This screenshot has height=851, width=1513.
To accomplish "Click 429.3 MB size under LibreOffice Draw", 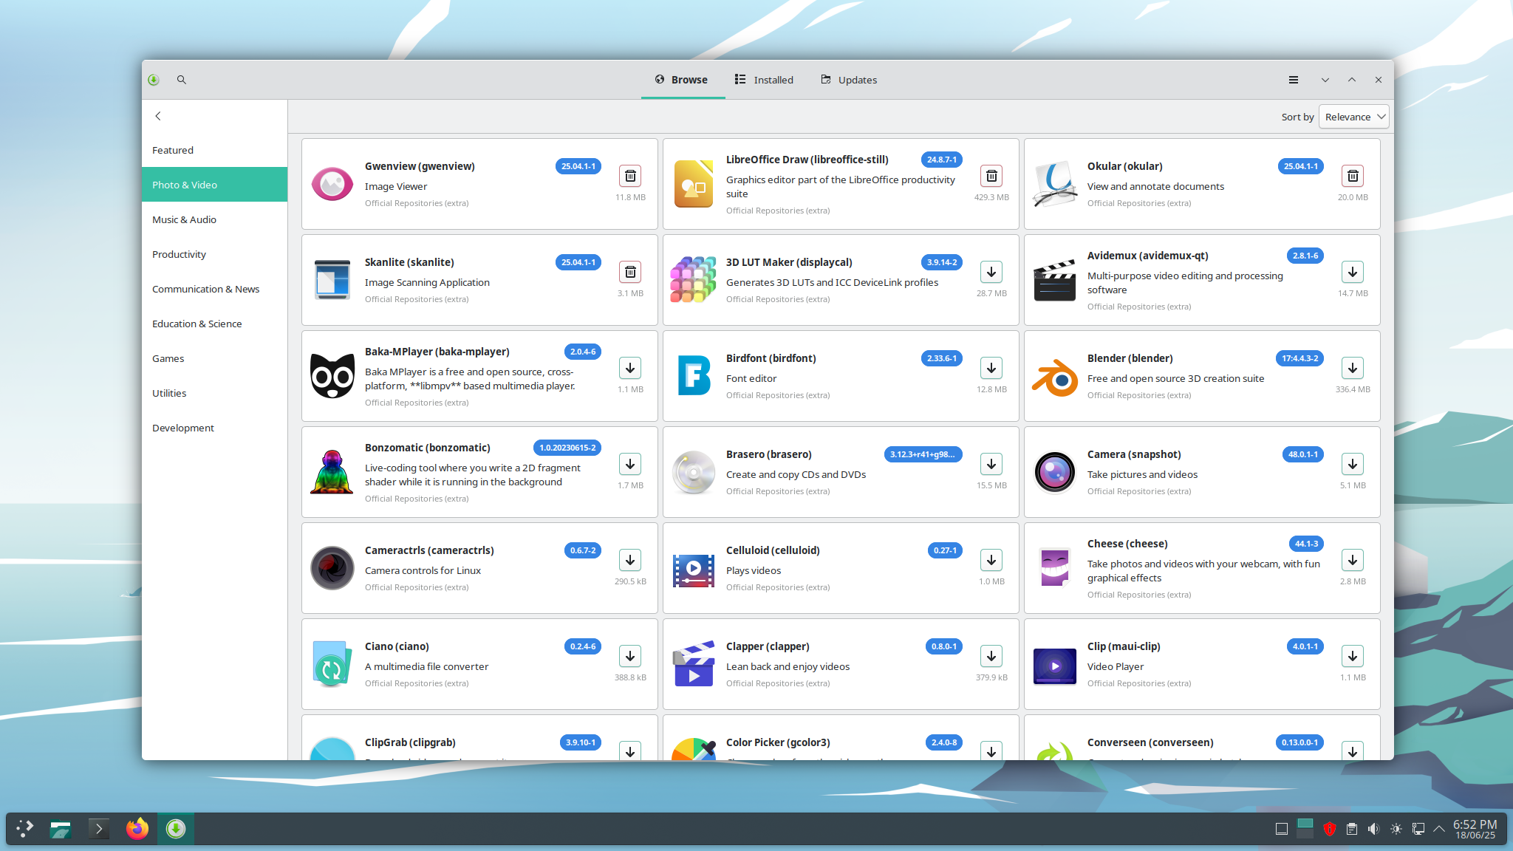I will point(991,197).
